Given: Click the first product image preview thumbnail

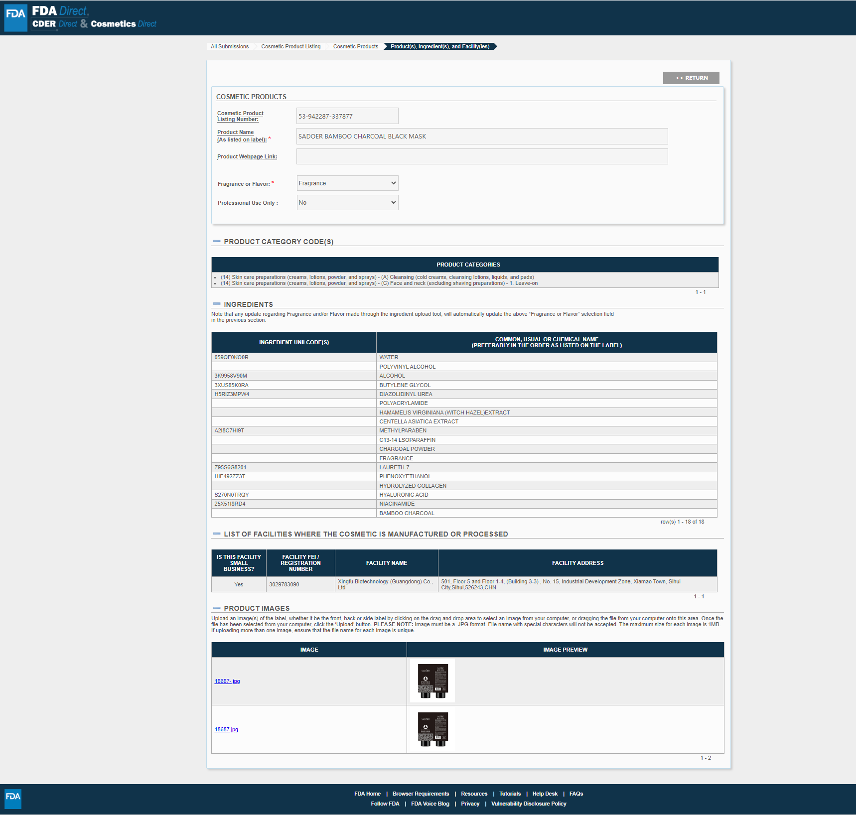Looking at the screenshot, I should point(432,681).
